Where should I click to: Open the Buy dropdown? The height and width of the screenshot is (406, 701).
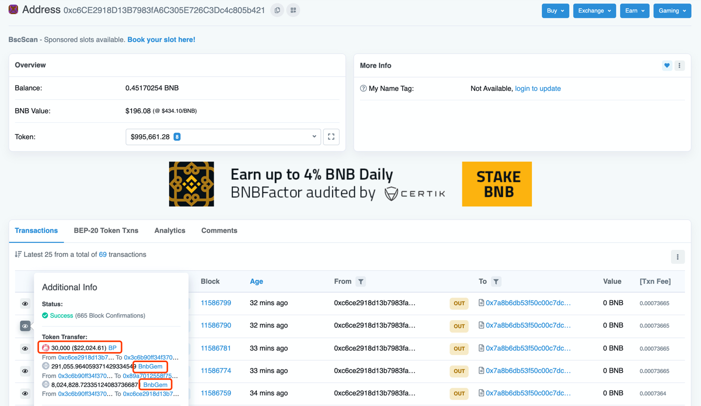click(x=555, y=10)
